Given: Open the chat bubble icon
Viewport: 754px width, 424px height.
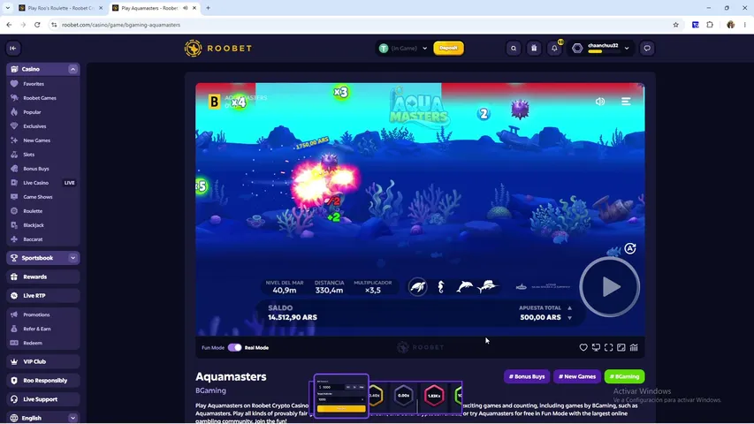Looking at the screenshot, I should pos(647,48).
